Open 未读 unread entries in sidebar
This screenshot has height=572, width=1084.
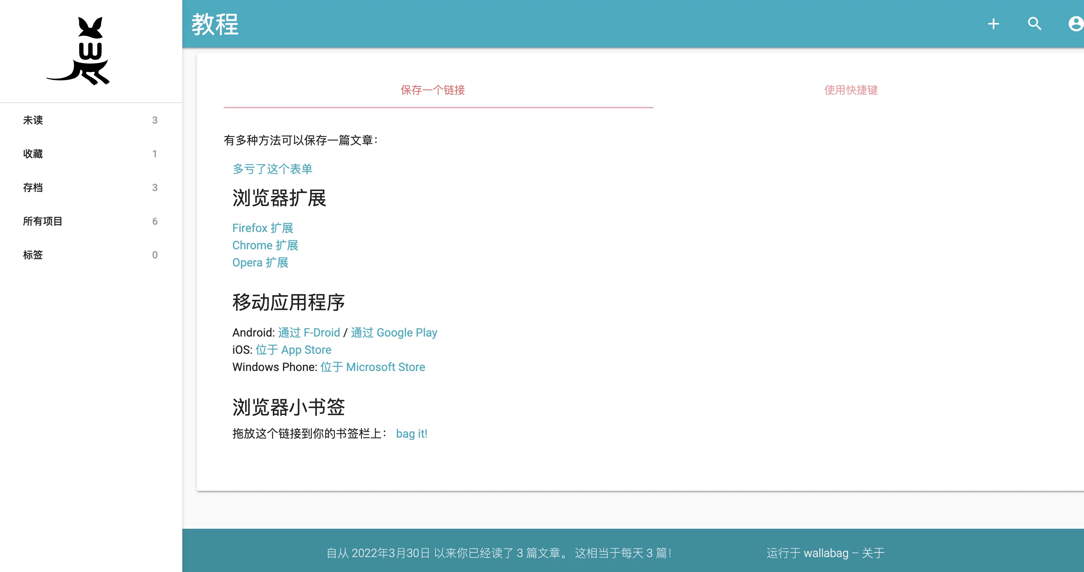pos(33,120)
